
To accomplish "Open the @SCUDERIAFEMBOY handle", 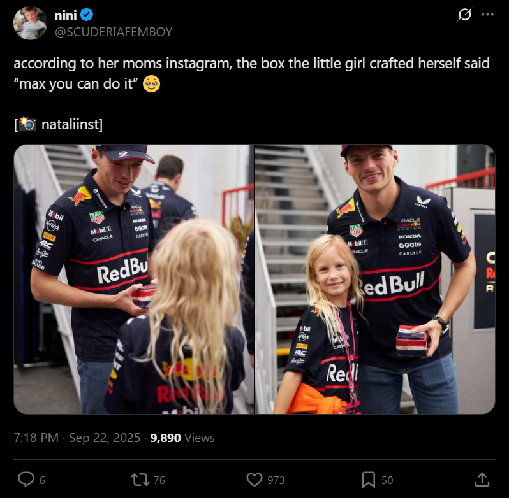I will (114, 32).
